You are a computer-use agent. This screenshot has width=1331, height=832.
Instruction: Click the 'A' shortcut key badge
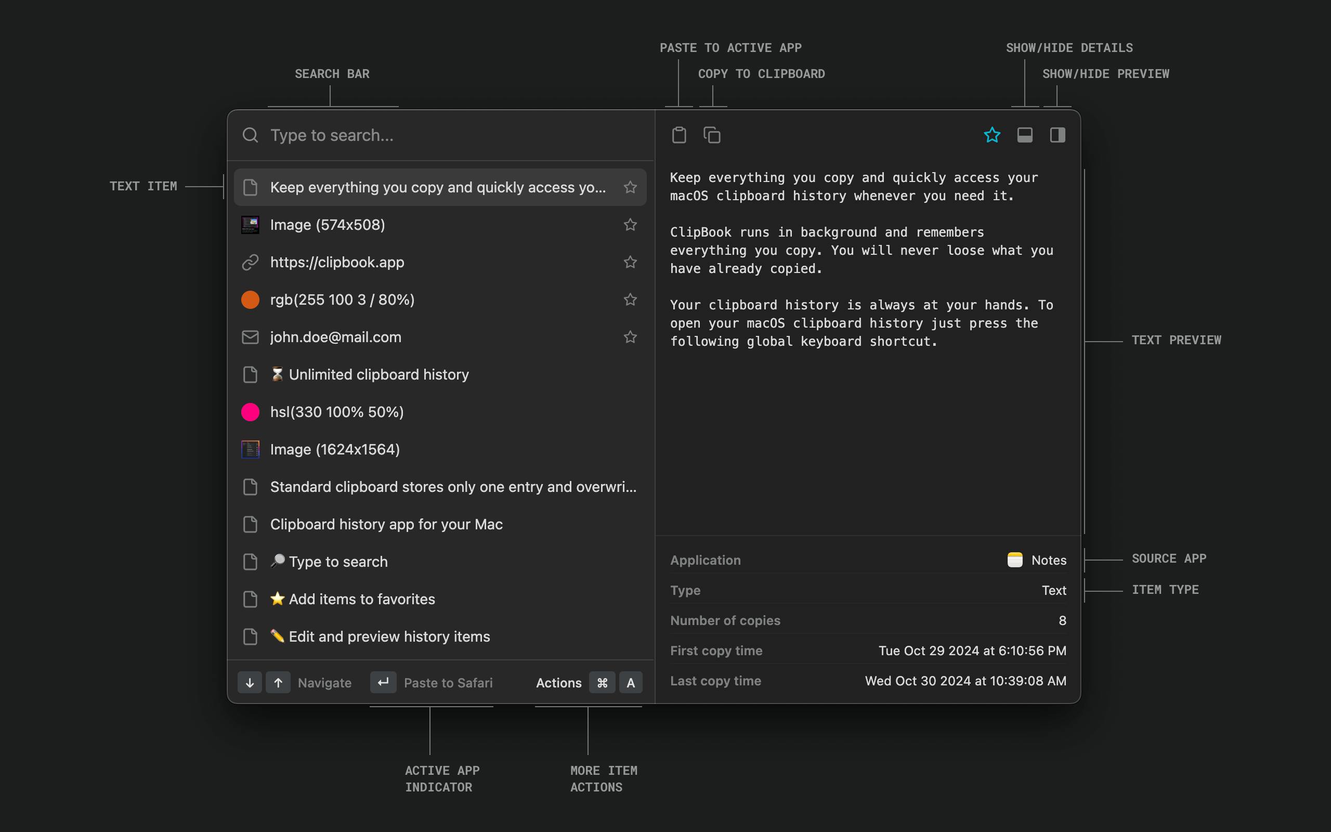click(631, 682)
